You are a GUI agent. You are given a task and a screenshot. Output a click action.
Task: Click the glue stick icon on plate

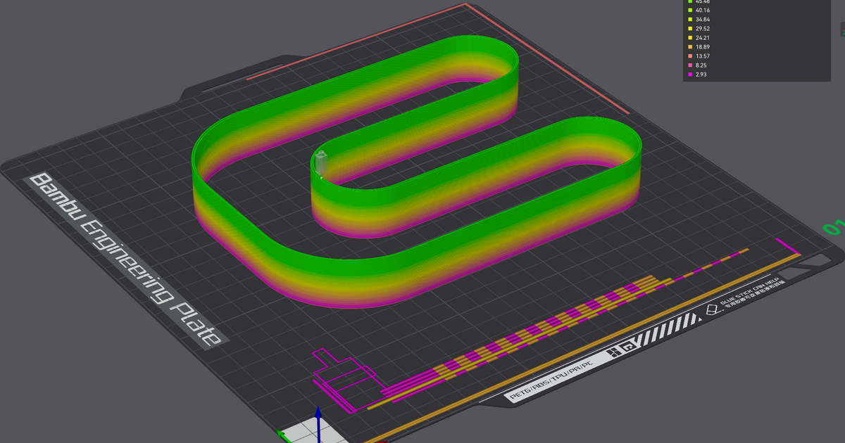(714, 309)
